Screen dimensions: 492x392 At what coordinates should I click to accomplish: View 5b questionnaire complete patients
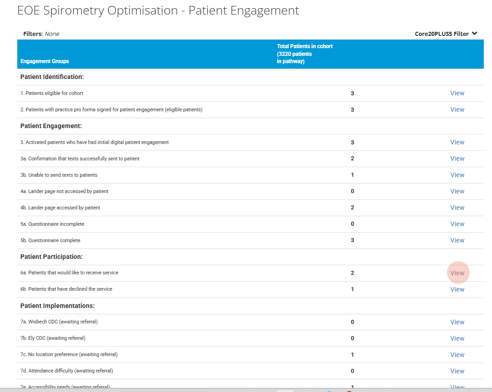click(x=457, y=240)
